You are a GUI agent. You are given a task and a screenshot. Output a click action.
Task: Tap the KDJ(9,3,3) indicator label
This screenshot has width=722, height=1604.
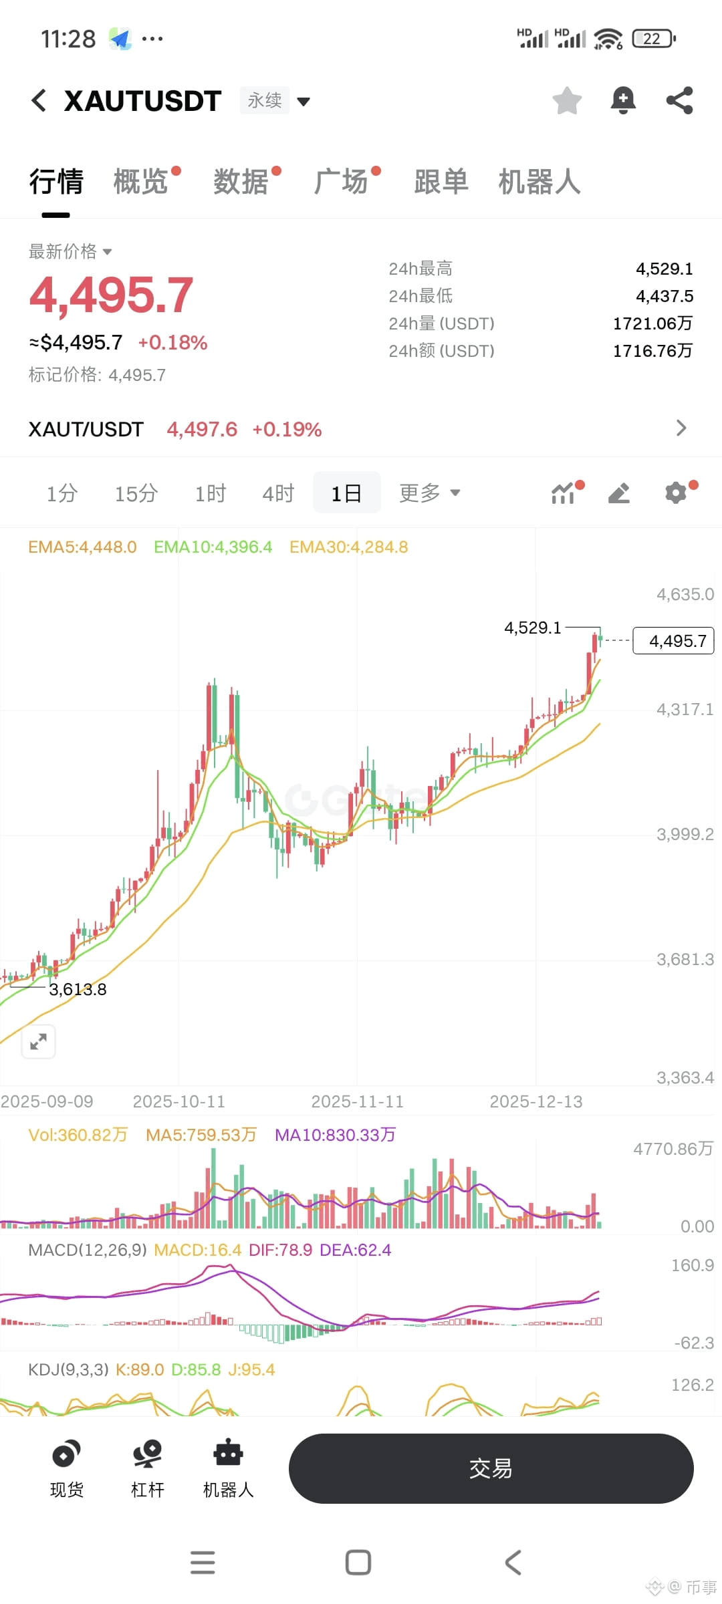click(x=68, y=1369)
